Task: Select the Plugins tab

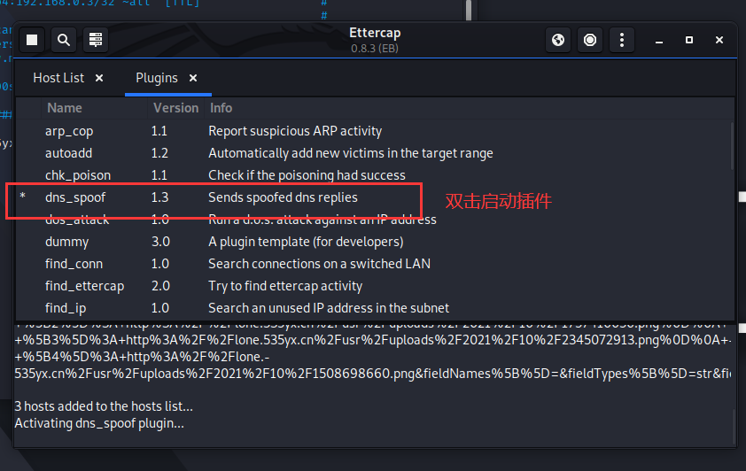Action: click(157, 78)
